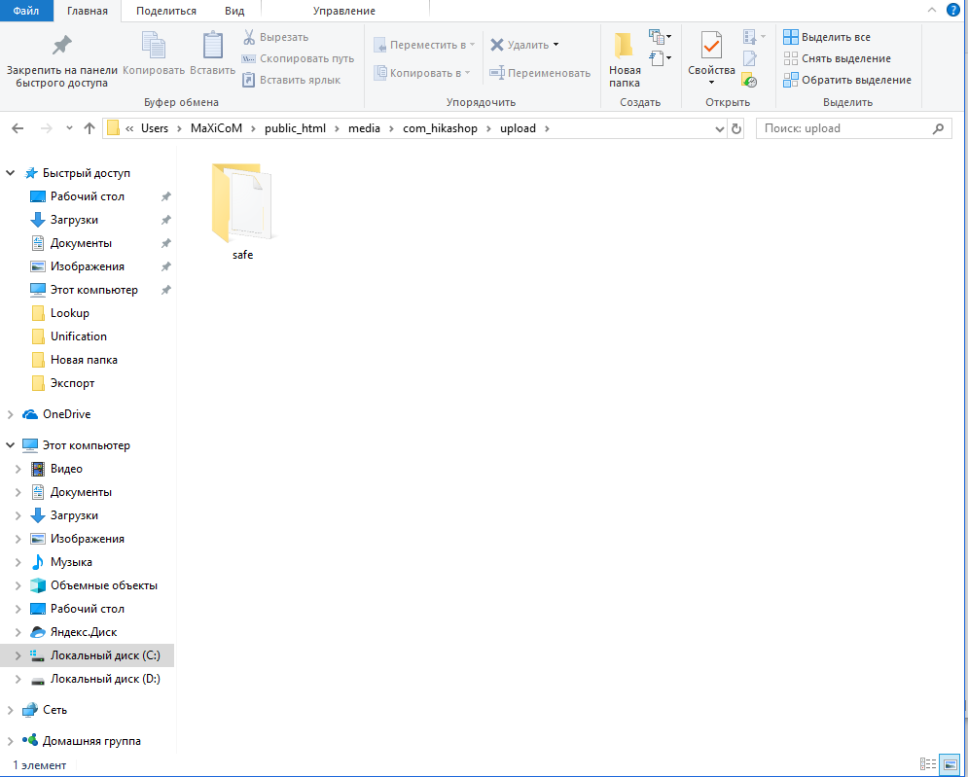This screenshot has height=777, width=968.
Task: Click Снять выделение
Action: click(837, 58)
